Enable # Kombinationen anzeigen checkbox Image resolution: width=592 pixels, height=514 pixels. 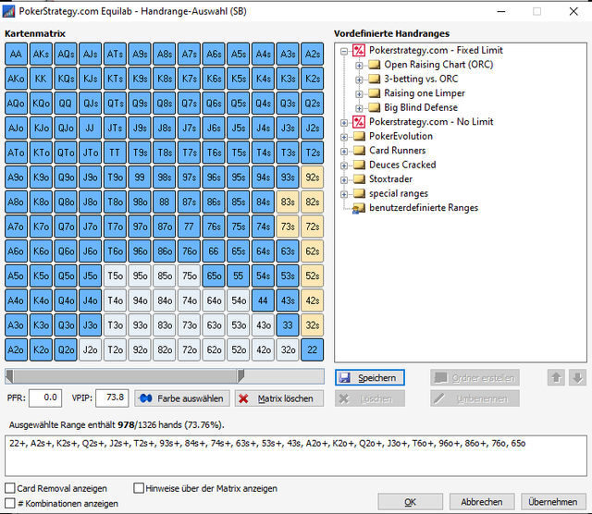click(x=10, y=504)
